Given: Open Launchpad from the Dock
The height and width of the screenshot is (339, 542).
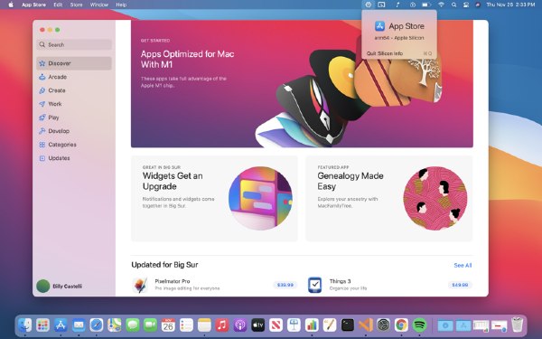Looking at the screenshot, I should tap(42, 325).
